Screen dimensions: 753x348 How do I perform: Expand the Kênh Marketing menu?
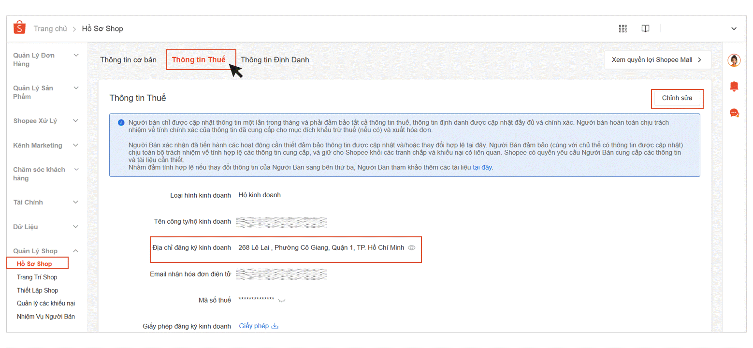[x=76, y=145]
